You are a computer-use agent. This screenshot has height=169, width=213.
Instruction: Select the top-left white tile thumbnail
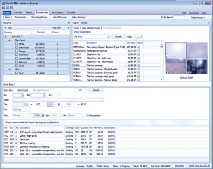point(176,50)
